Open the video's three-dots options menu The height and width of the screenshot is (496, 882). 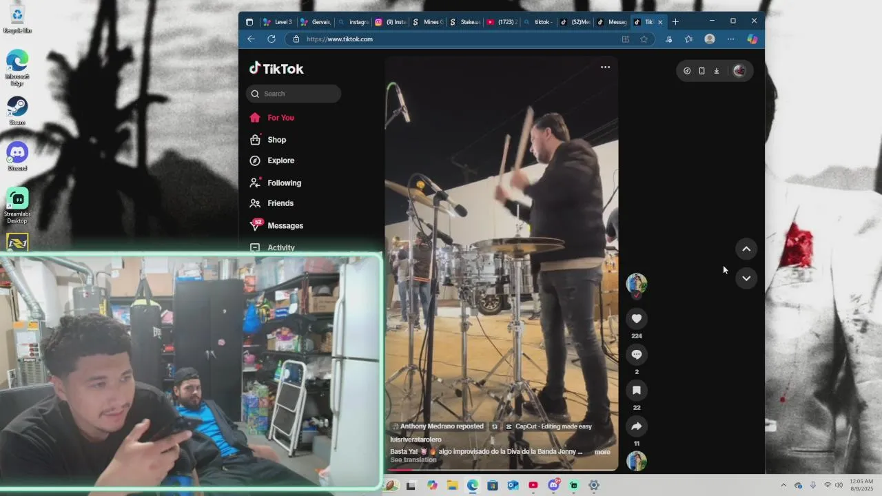coord(605,67)
